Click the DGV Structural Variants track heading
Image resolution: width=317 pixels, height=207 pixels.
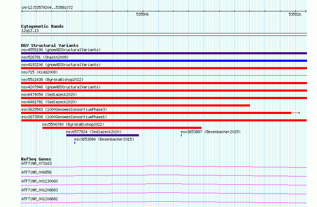coord(50,45)
